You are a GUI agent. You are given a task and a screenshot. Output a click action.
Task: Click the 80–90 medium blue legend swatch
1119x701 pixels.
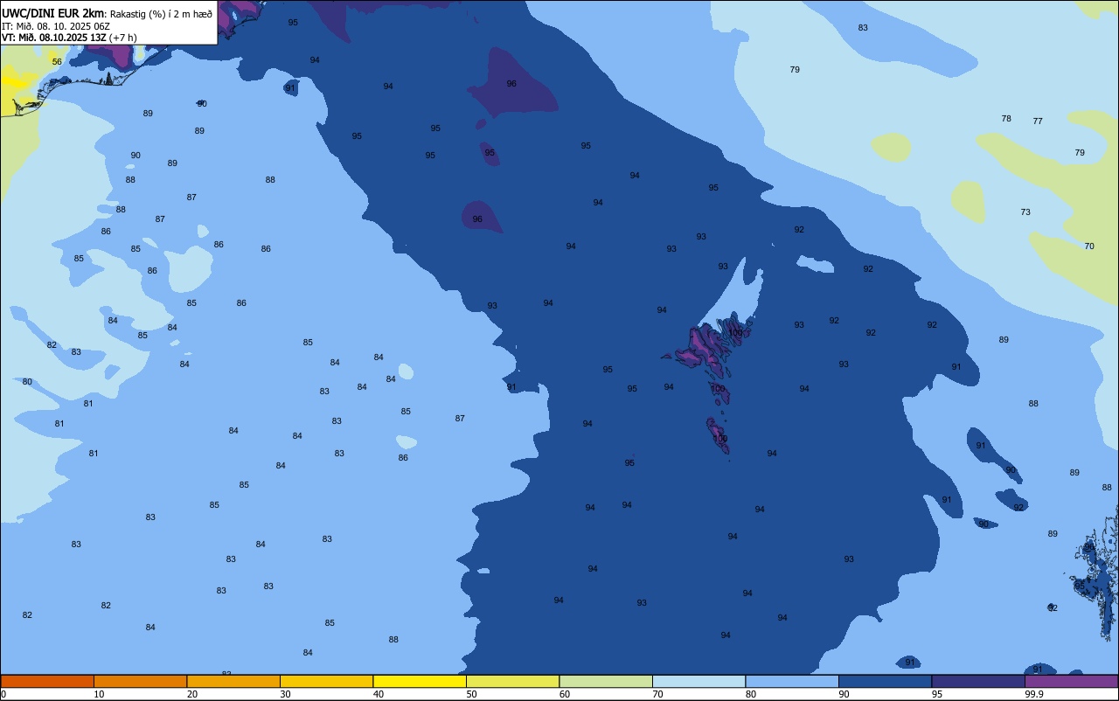coord(792,681)
